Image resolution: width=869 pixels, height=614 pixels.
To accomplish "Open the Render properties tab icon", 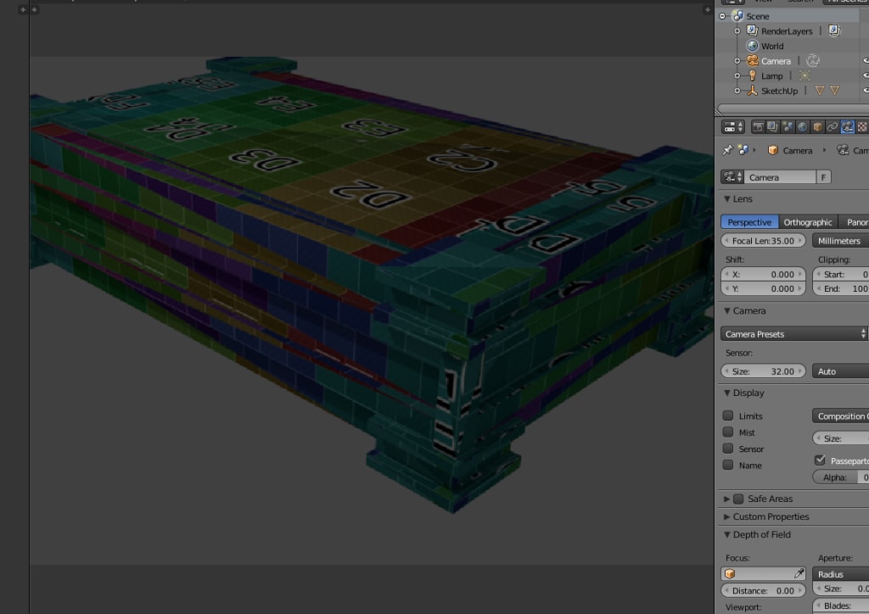I will tap(758, 127).
